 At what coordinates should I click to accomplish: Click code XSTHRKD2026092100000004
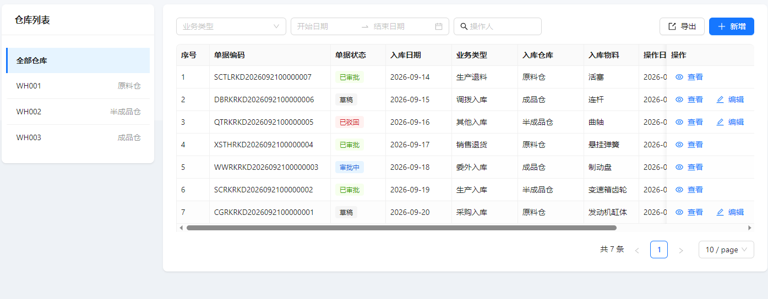point(263,145)
